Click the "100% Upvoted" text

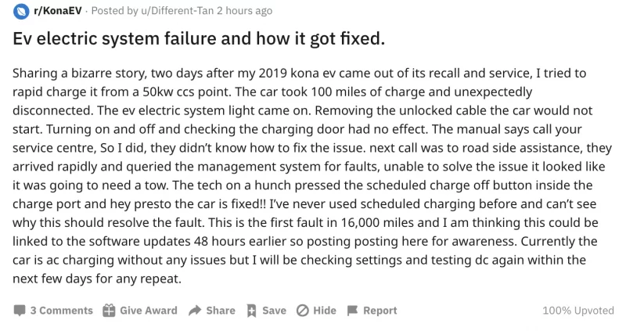pos(578,311)
